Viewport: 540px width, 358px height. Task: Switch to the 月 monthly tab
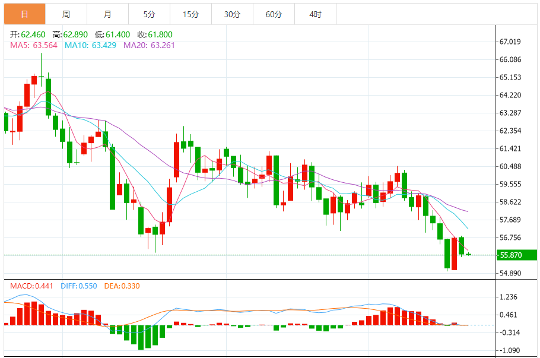click(x=107, y=14)
